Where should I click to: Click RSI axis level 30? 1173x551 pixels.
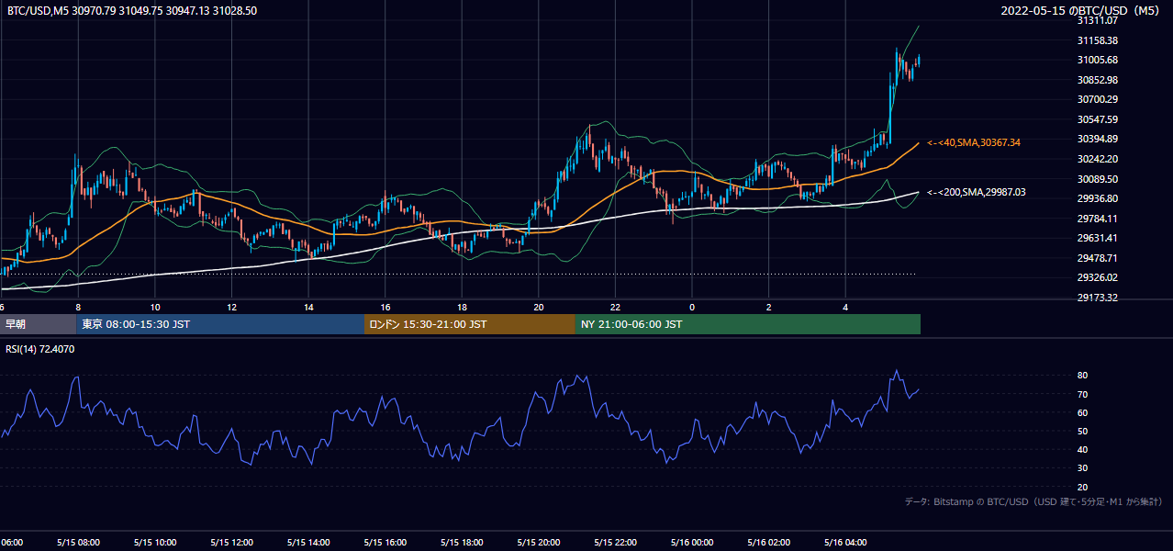pyautogui.click(x=1082, y=468)
